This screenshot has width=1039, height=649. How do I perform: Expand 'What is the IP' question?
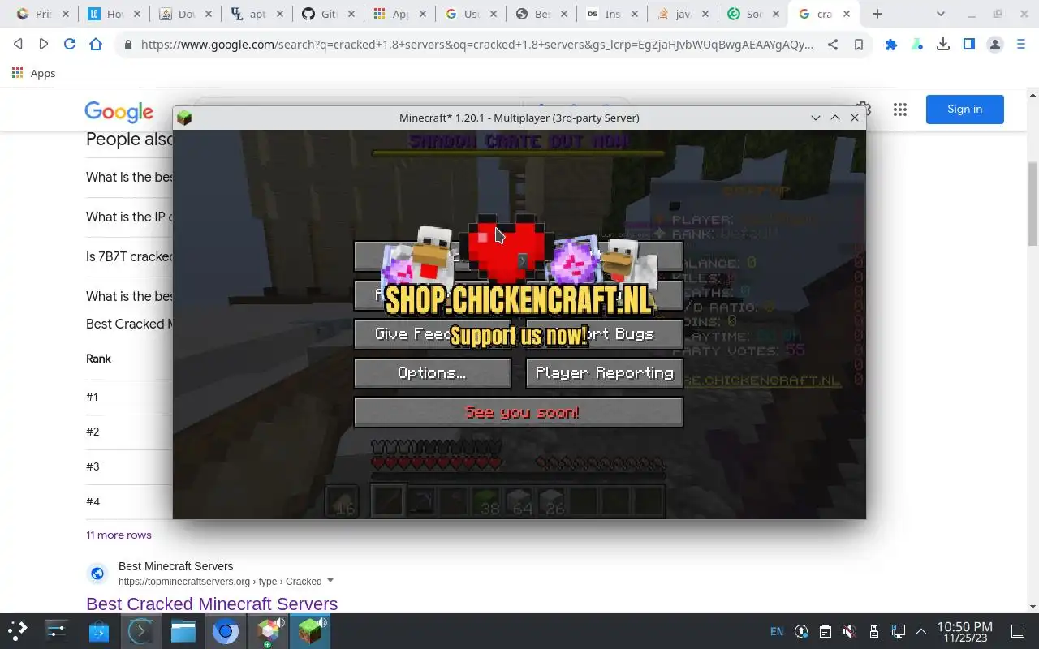coord(130,217)
